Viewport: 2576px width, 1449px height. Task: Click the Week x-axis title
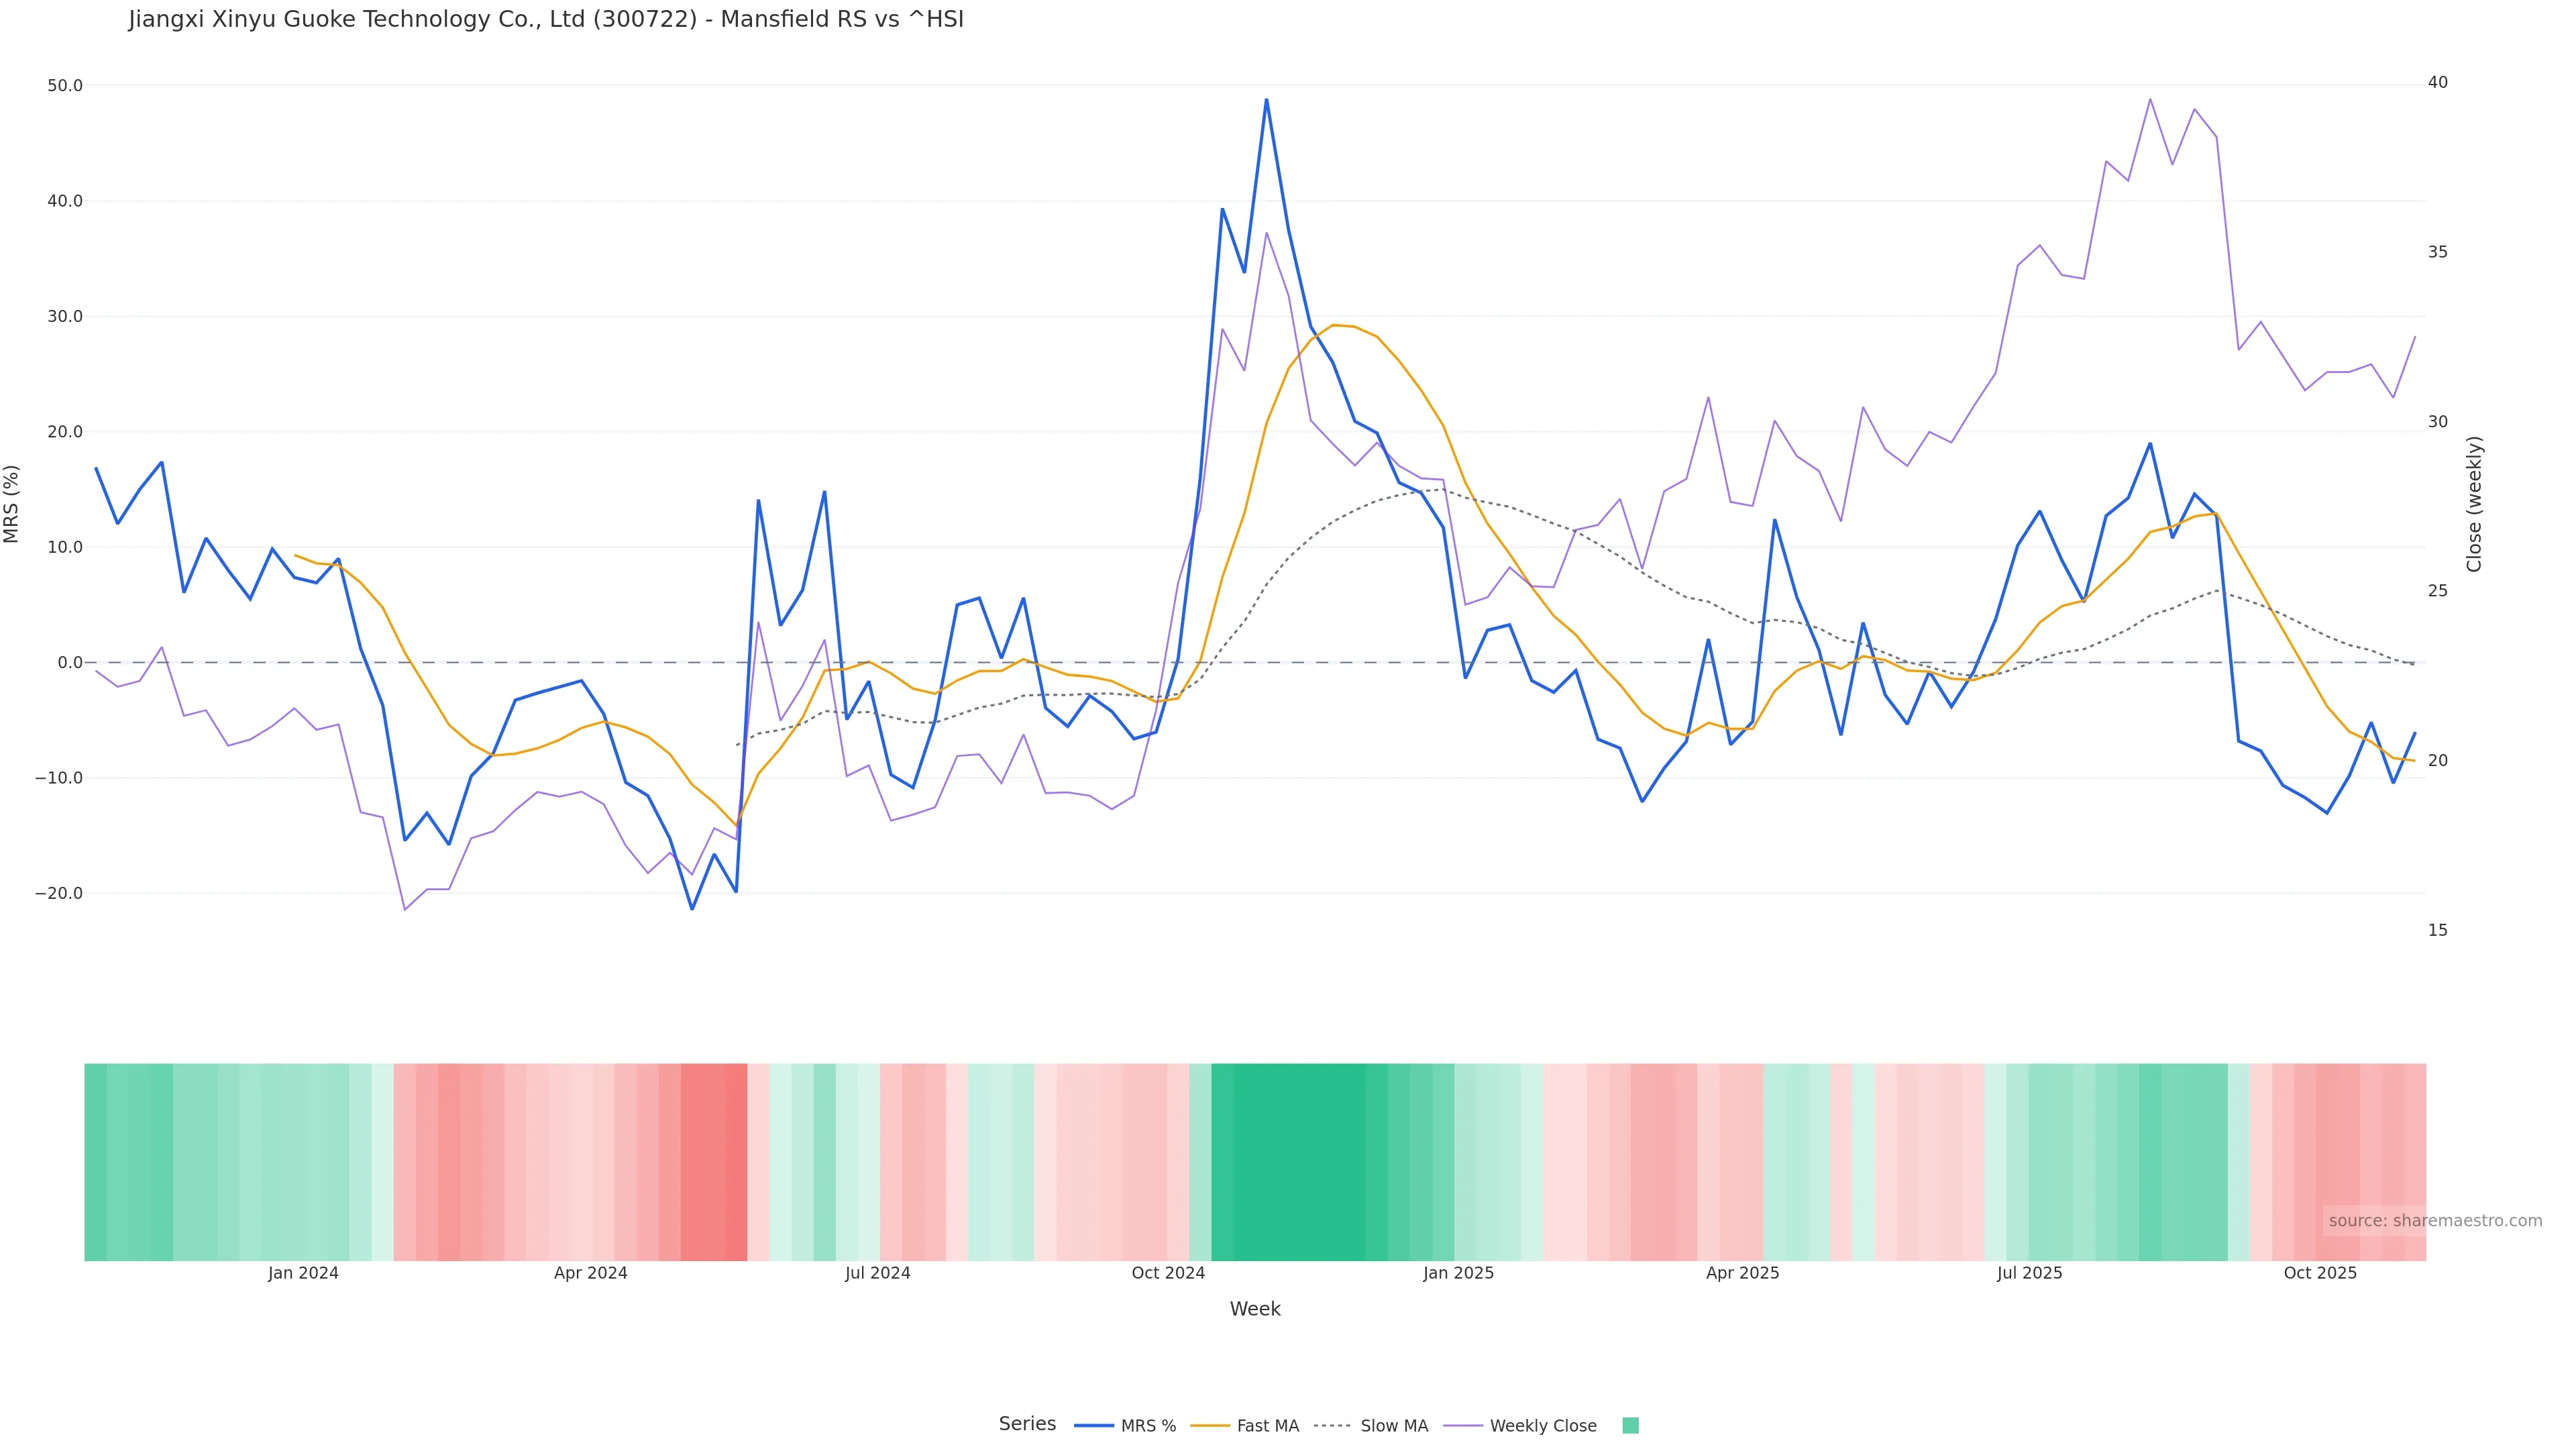[x=1255, y=1309]
